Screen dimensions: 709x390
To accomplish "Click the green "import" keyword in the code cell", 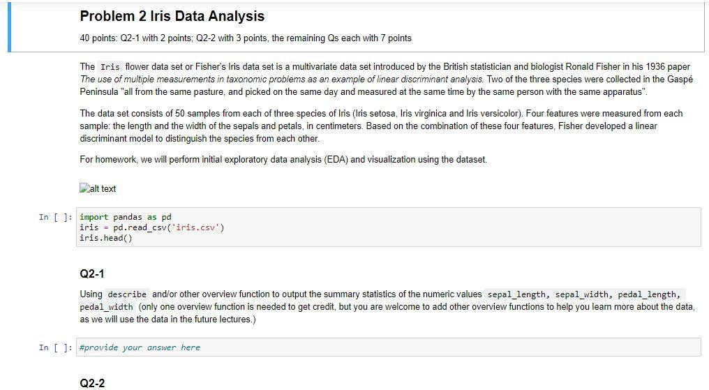I will (94, 217).
